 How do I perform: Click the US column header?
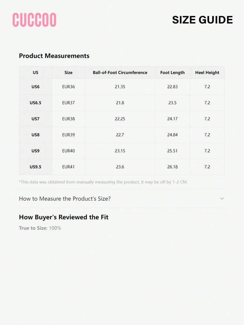click(35, 73)
